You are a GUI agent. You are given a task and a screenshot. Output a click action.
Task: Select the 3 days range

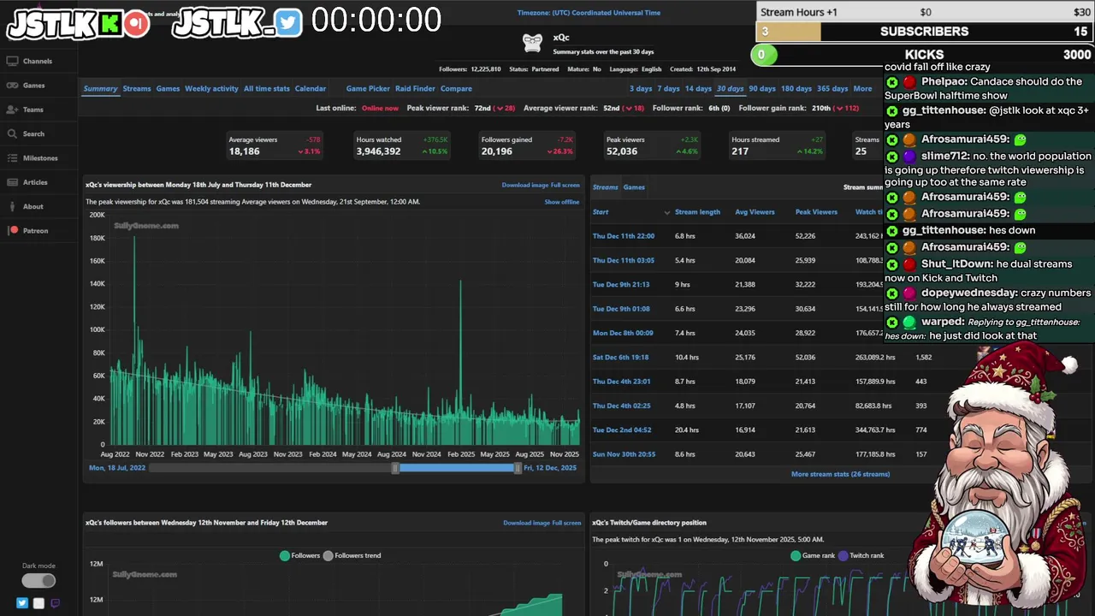[641, 89]
